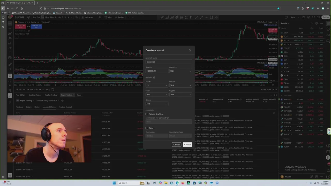Viewport: 331px width, 186px height.
Task: Click the SELL price button
Action: click(20, 26)
